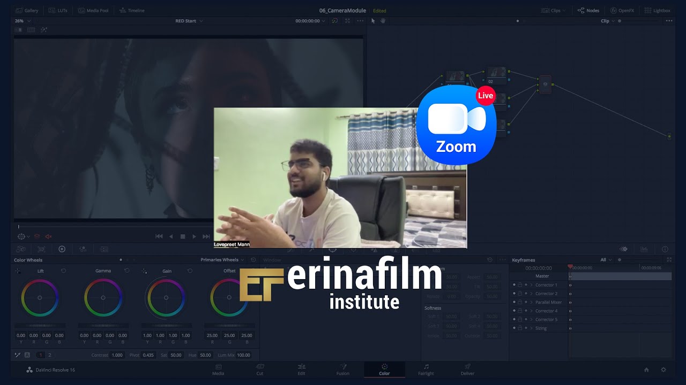Select the hand pan tool in node editor

tap(383, 21)
